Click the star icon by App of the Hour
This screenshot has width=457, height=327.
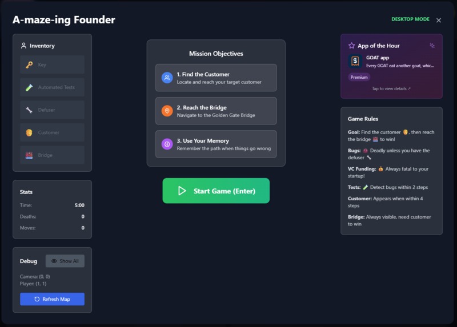(351, 46)
